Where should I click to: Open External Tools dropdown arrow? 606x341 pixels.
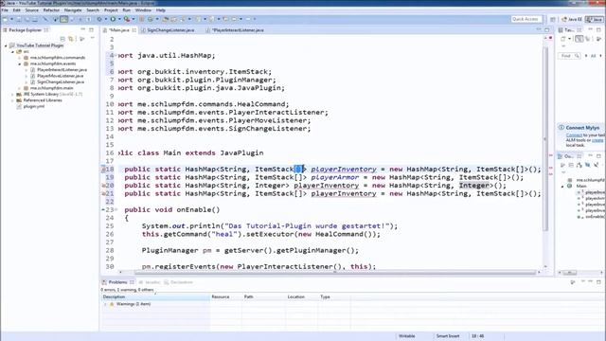(134, 19)
